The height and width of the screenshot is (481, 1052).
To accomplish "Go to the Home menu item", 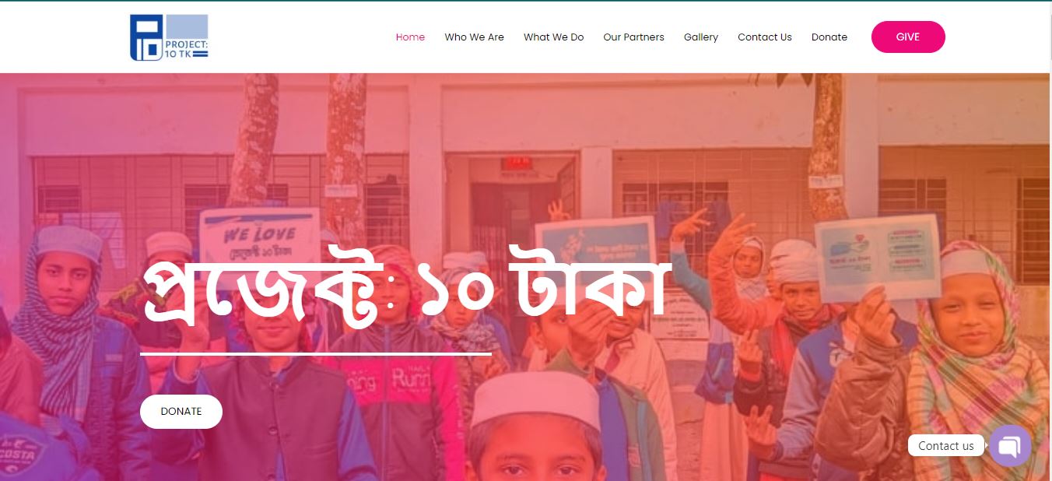I will click(410, 37).
